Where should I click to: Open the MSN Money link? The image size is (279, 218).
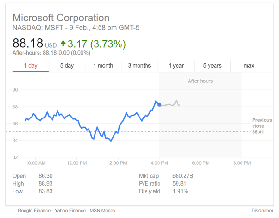click(103, 211)
